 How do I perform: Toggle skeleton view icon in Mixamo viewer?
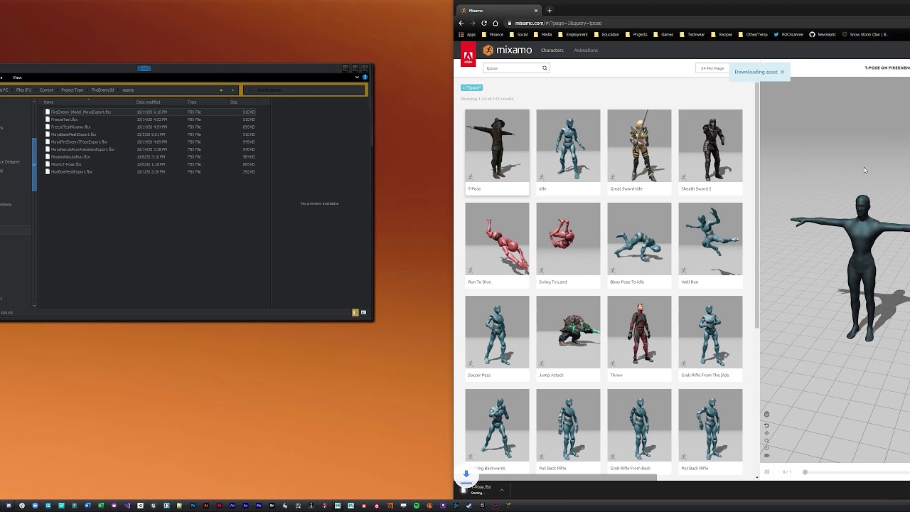pyautogui.click(x=766, y=414)
